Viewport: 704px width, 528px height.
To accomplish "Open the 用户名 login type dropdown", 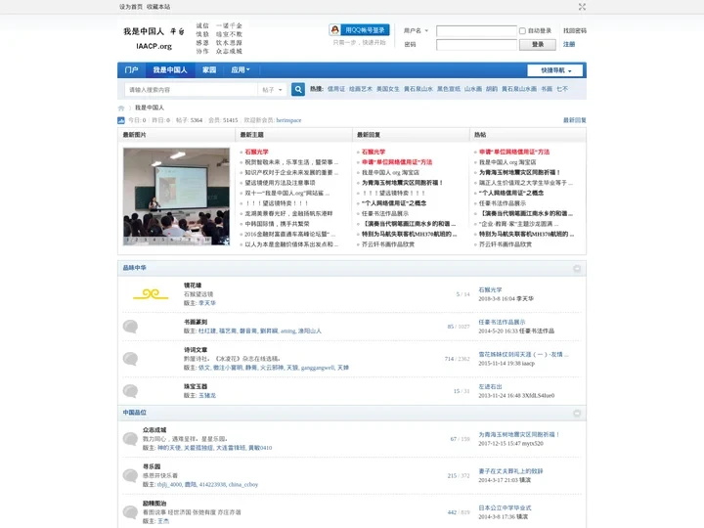I will (x=416, y=30).
